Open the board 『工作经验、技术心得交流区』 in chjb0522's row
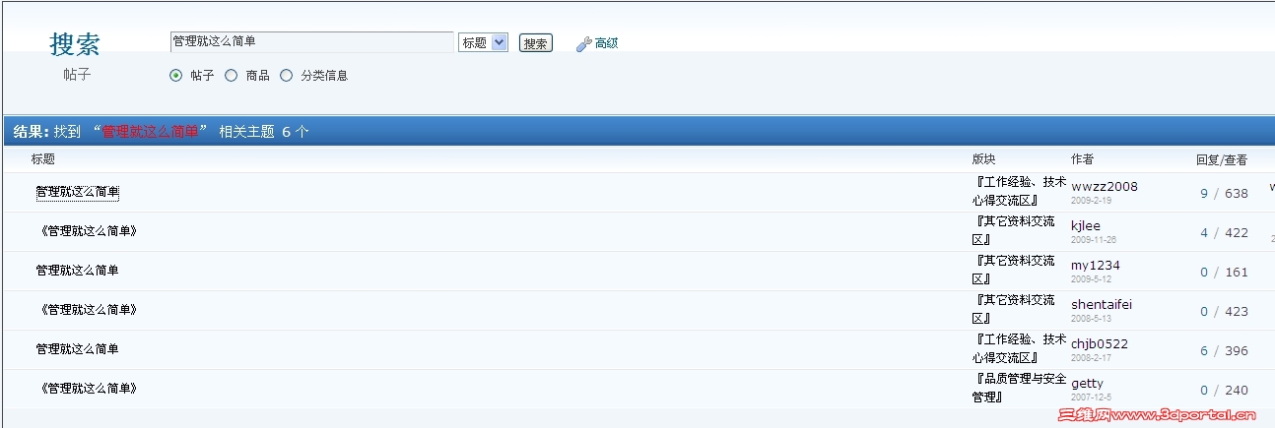This screenshot has height=428, width=1275. point(1019,349)
